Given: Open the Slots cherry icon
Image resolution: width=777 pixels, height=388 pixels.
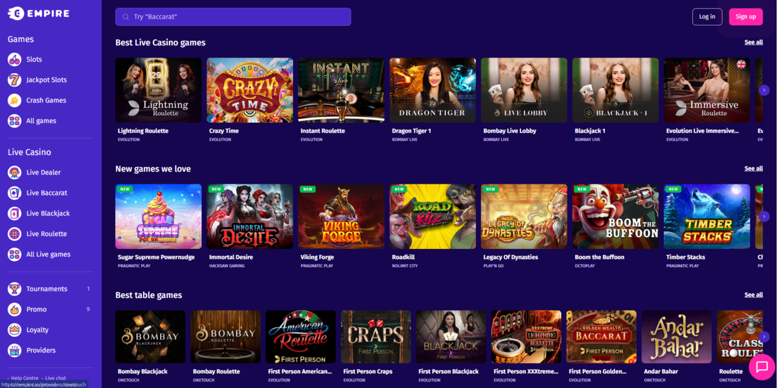Looking at the screenshot, I should click(14, 59).
